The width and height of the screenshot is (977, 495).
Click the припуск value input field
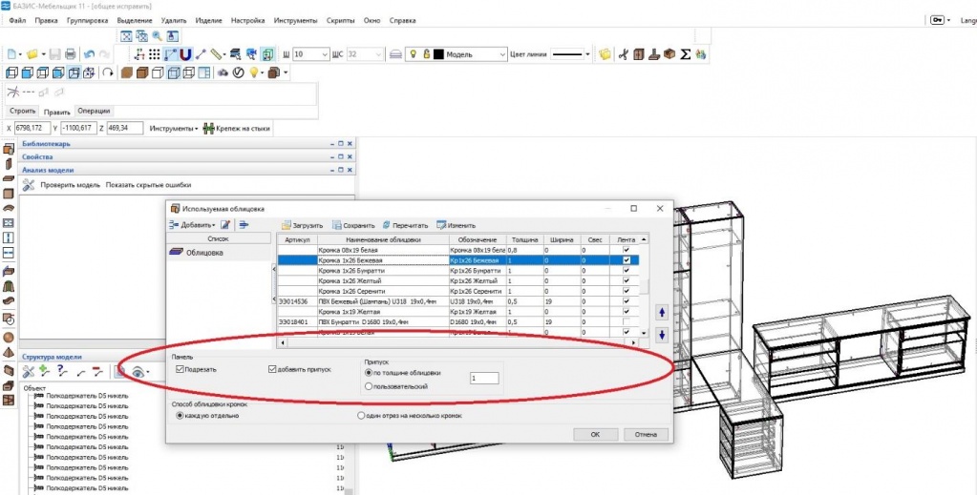point(484,379)
